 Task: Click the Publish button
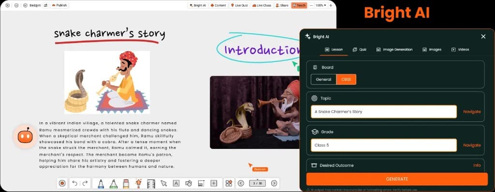click(x=59, y=5)
